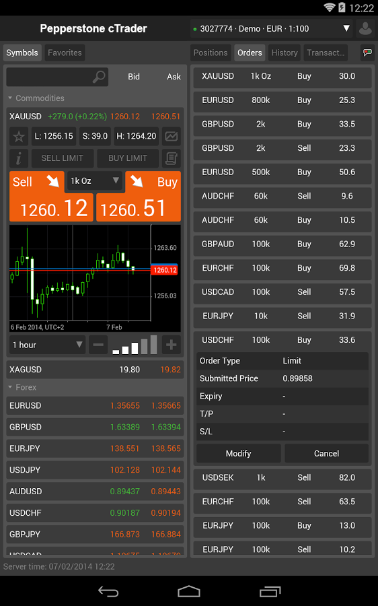
Task: Open the account selector dropdown
Action: [x=272, y=28]
